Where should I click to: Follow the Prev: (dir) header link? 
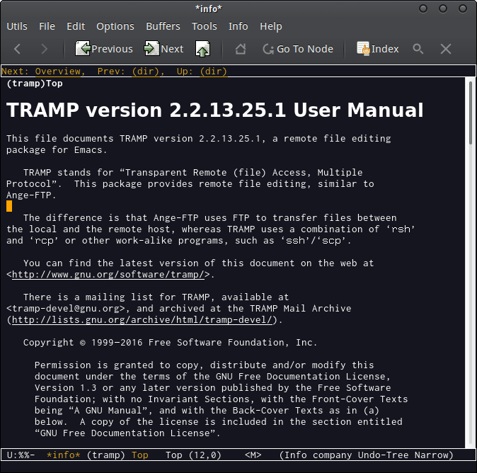click(146, 72)
